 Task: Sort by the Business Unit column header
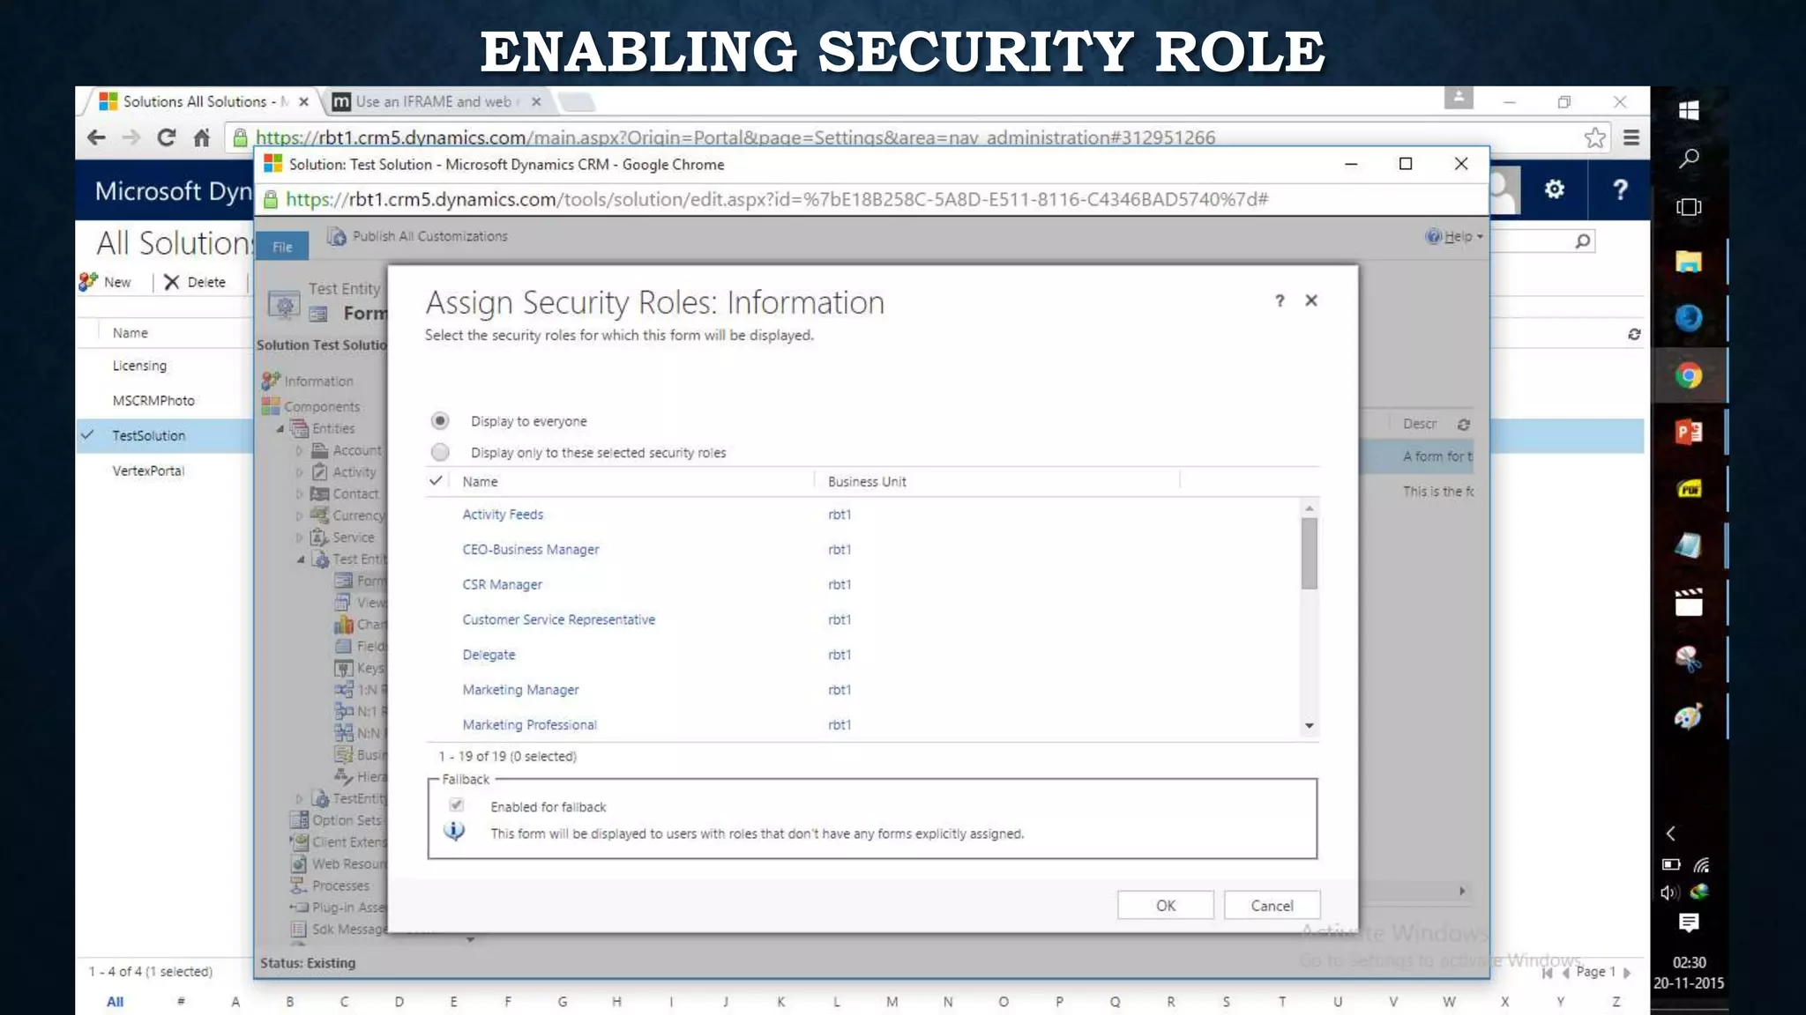coord(867,482)
